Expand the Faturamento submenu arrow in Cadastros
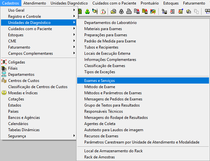This screenshot has width=210, height=161. point(74,47)
